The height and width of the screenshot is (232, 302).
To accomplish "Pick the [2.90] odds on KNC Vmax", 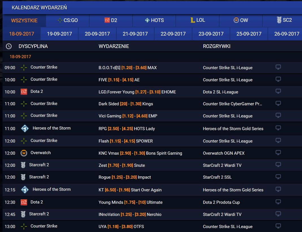I will (125, 153).
